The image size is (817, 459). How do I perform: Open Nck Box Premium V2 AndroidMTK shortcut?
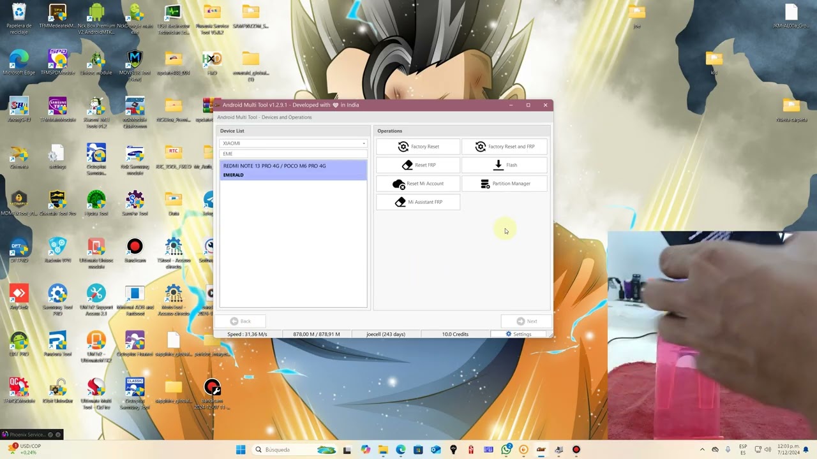(x=96, y=18)
